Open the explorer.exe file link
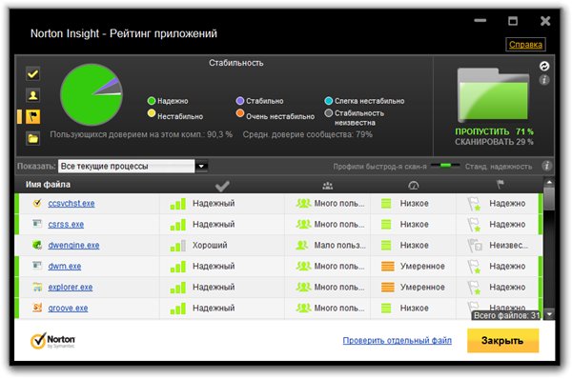The width and height of the screenshot is (572, 379). (x=70, y=288)
